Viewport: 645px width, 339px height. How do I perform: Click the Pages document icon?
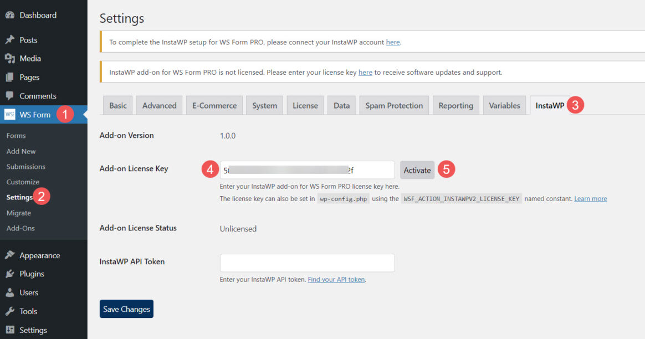pos(10,77)
